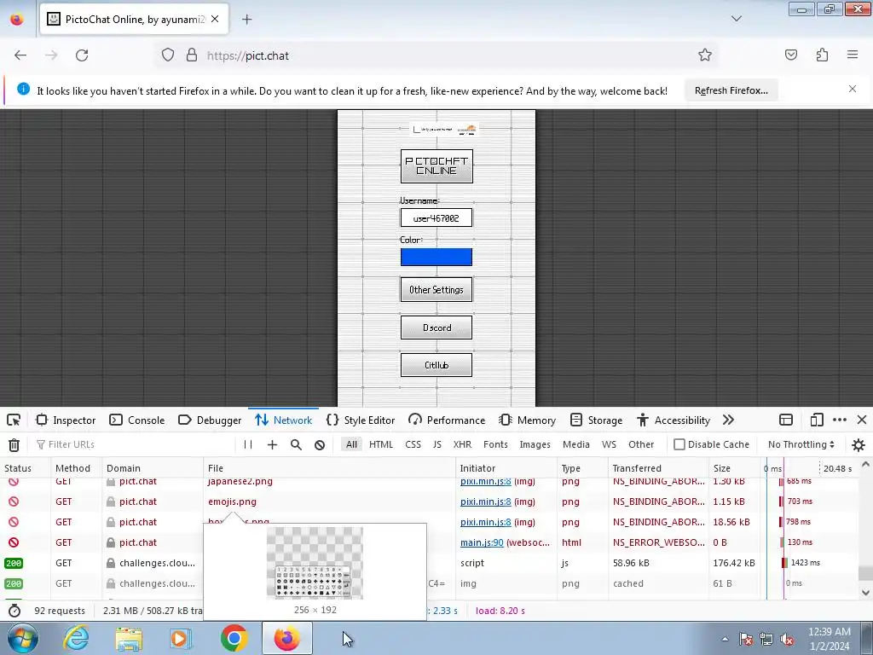873x655 pixels.
Task: Filter requests by Media
Action: point(576,444)
